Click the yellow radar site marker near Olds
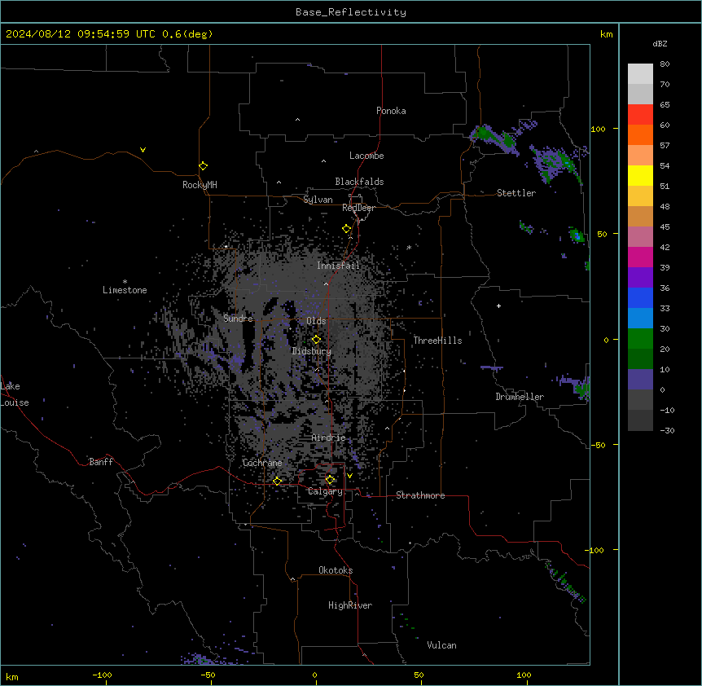Screen dimensions: 702x686 [x=316, y=340]
